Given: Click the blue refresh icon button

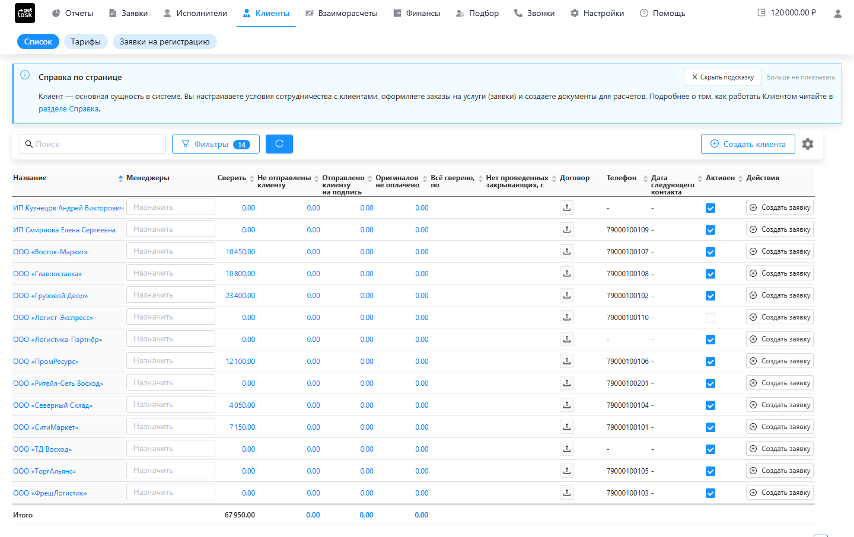Looking at the screenshot, I should (279, 144).
